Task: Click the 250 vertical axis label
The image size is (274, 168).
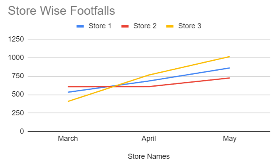Action: coord(18,113)
